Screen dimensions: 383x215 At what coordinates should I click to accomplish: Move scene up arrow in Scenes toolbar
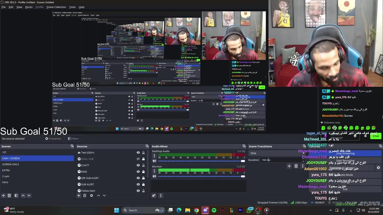click(x=23, y=196)
